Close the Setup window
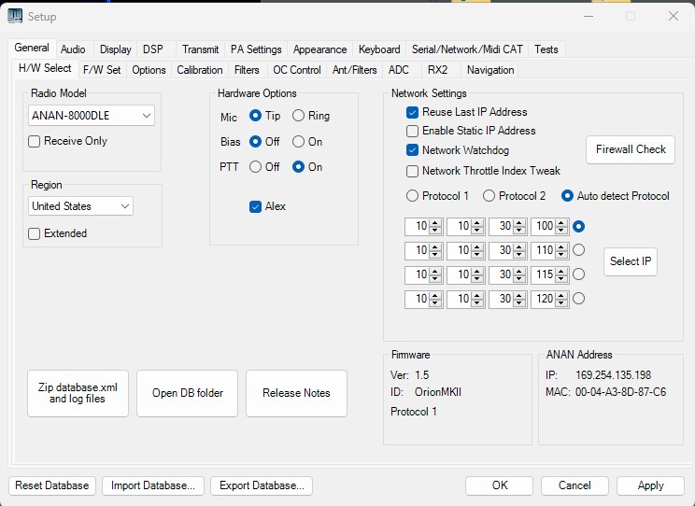The image size is (695, 506). pos(673,17)
